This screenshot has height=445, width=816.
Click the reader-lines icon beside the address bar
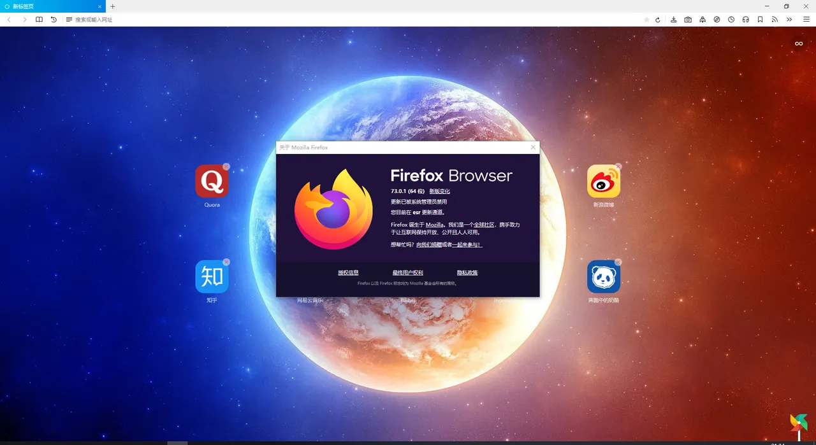point(69,20)
